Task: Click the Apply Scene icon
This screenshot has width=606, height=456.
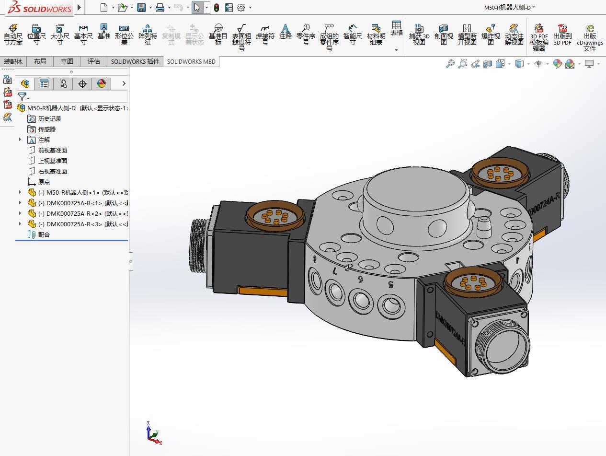Action: click(x=570, y=63)
